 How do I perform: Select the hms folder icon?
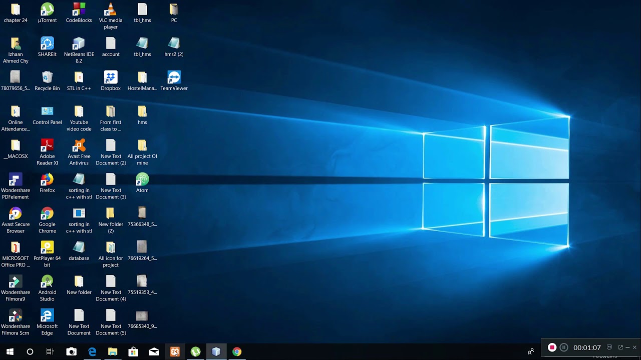pos(142,115)
